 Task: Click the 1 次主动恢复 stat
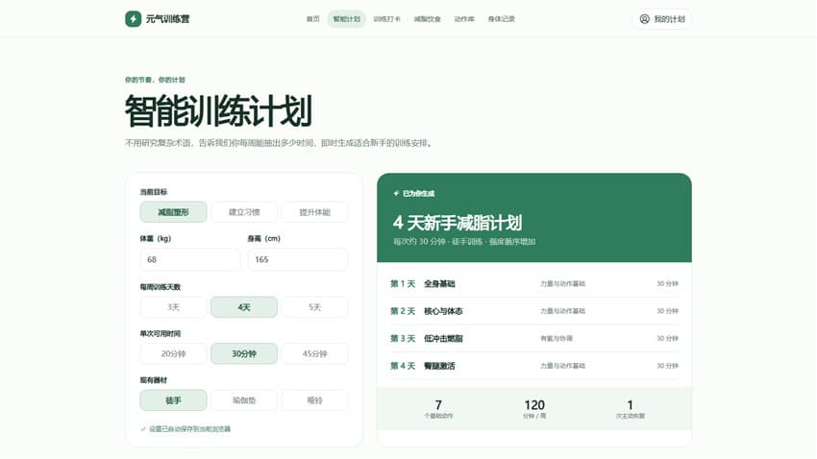(630, 408)
